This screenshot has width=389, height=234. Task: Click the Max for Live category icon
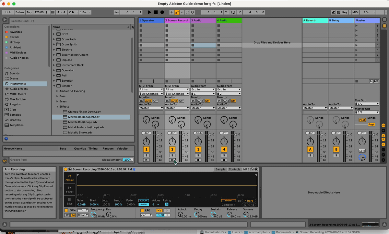coord(6,99)
